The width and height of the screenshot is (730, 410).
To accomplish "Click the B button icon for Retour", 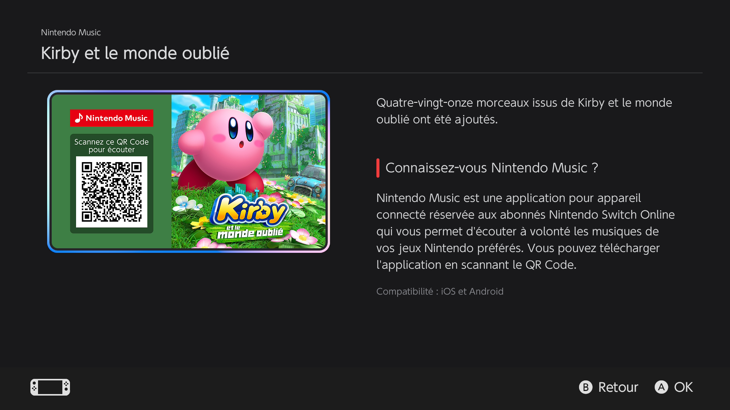I will 586,387.
